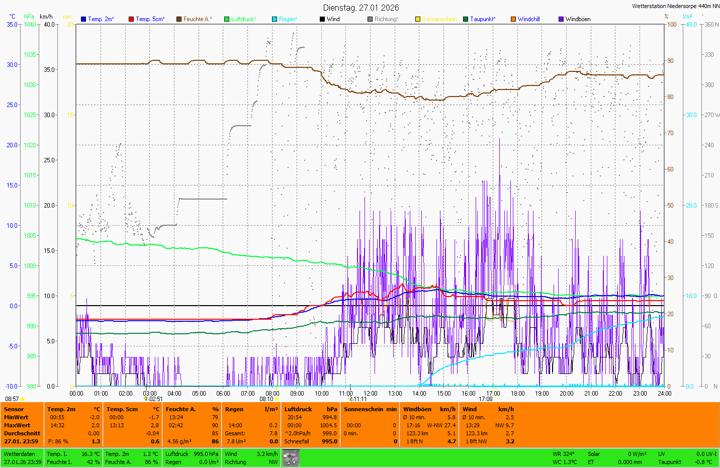
Task: Click the purple Windböen legend square
Action: (x=561, y=19)
